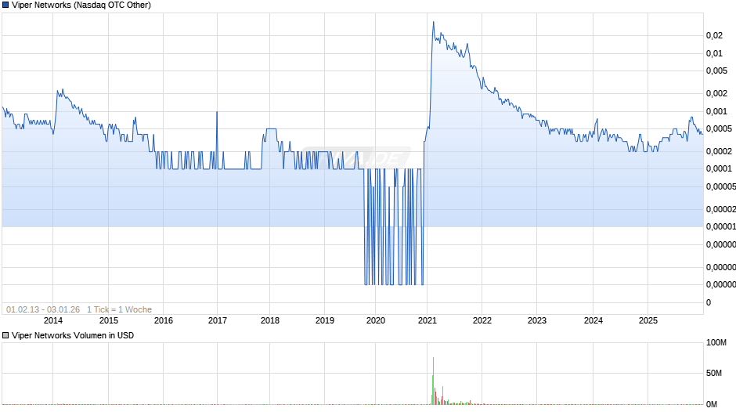Click the 0,002 price axis label
736x412 pixels.
pos(716,93)
